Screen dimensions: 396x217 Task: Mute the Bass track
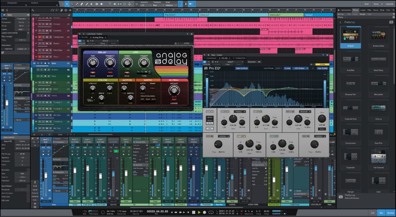pos(38,63)
